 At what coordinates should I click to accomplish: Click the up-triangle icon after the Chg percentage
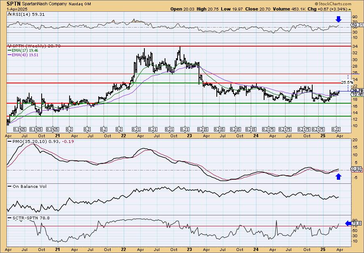coord(349,9)
